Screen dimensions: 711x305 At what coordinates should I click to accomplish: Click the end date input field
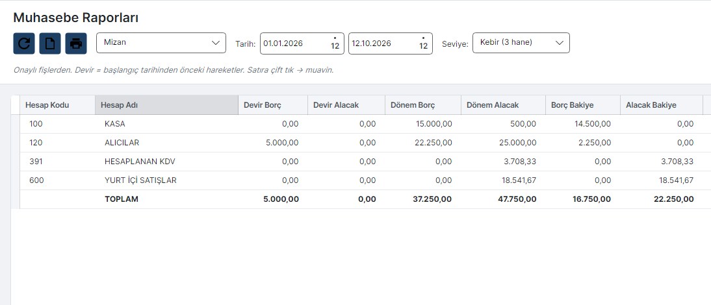(x=391, y=43)
